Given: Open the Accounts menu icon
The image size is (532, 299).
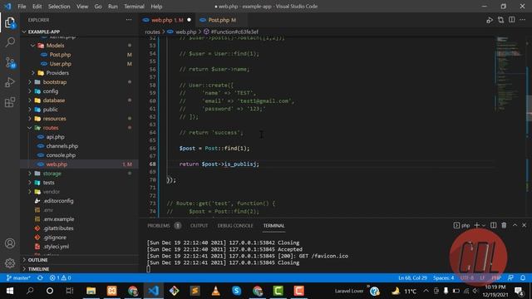Looking at the screenshot, I should coord(10,243).
